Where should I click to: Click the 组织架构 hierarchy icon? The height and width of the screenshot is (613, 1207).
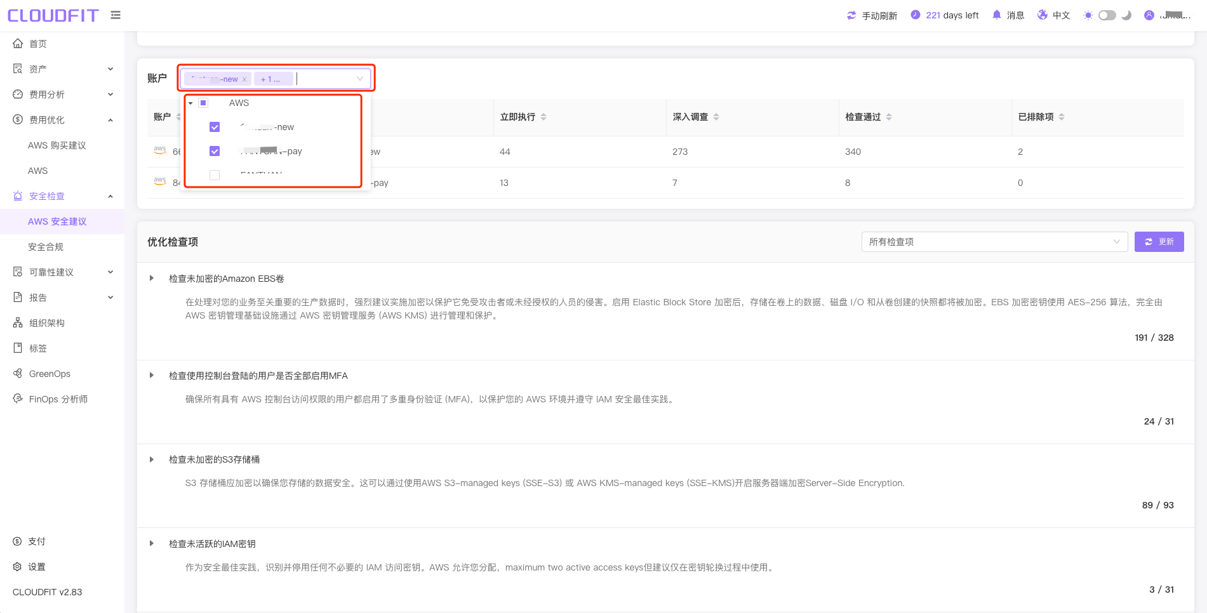(18, 323)
